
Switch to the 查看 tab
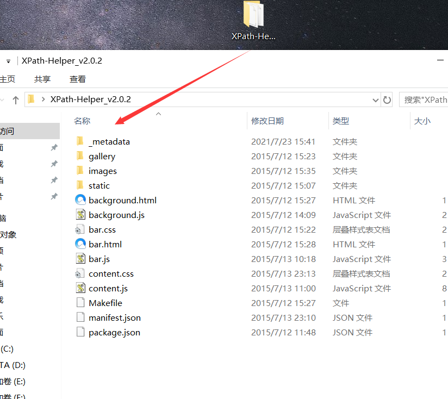(78, 78)
